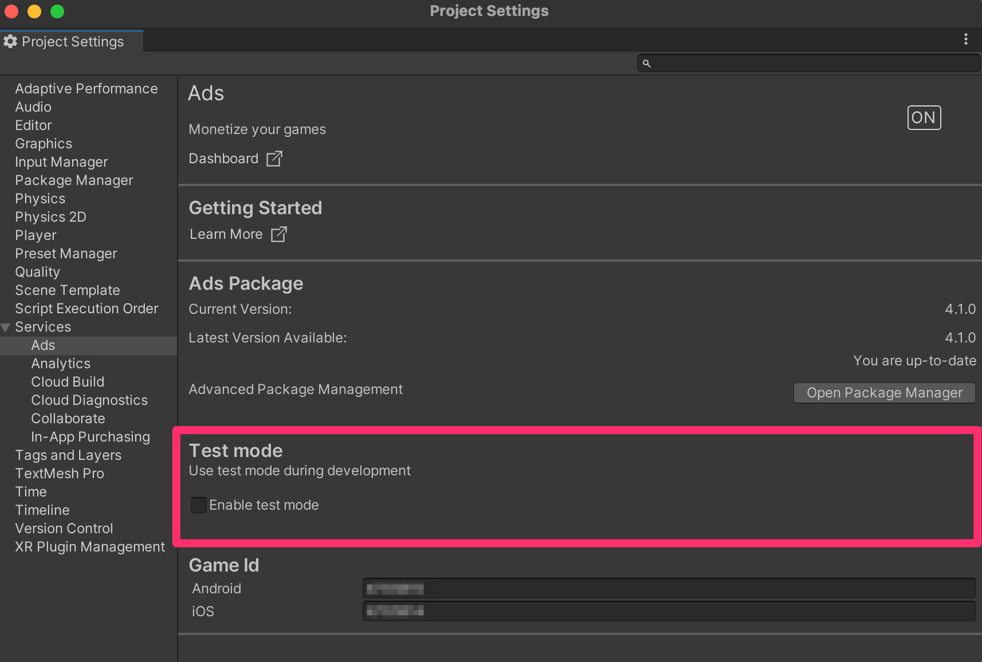Open the Dashboard link
The width and height of the screenshot is (982, 662).
click(224, 159)
